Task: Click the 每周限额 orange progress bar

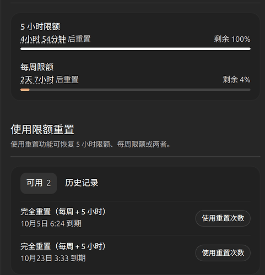Action: (x=136, y=90)
